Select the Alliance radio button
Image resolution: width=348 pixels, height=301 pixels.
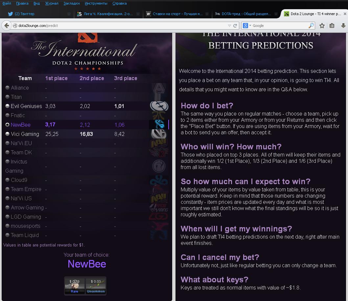coord(7,88)
